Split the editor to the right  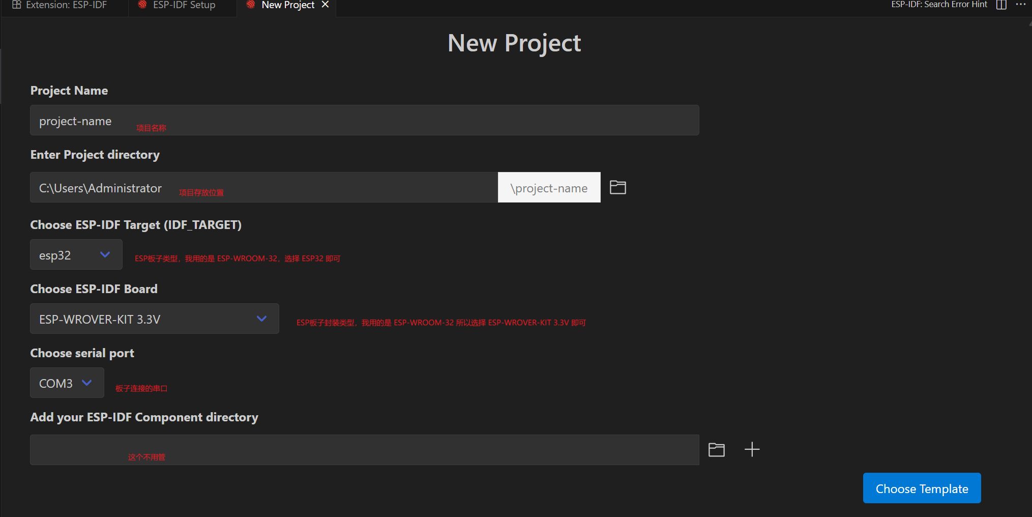pos(1001,5)
